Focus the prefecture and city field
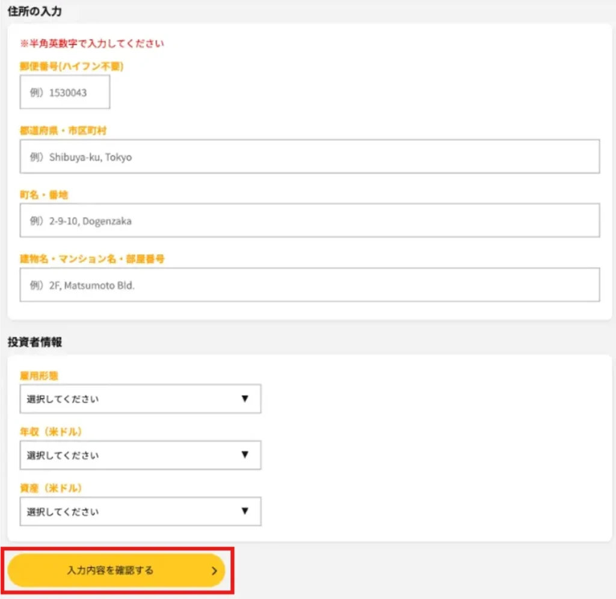The image size is (616, 599). point(310,157)
